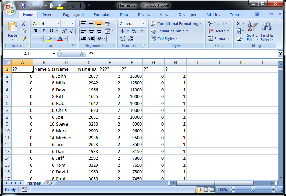Click the Delete cells button
This screenshot has height=196, width=286.
tap(218, 31)
